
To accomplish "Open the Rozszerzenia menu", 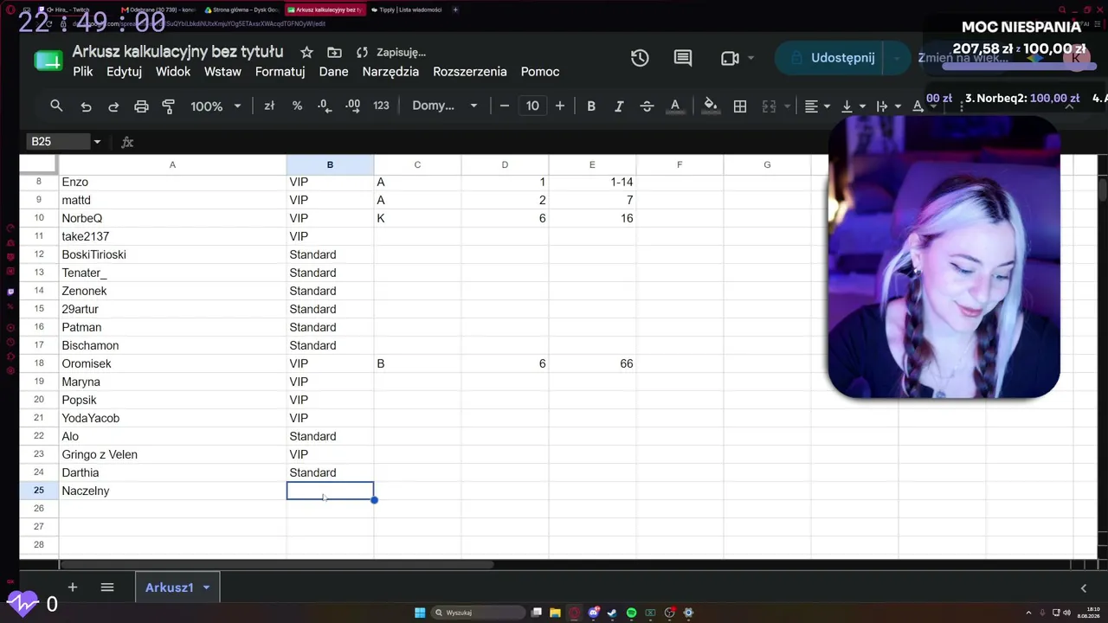I will pos(470,72).
